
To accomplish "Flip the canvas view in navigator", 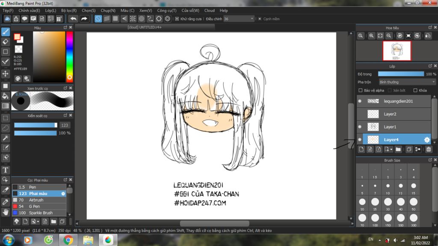I will point(428,36).
